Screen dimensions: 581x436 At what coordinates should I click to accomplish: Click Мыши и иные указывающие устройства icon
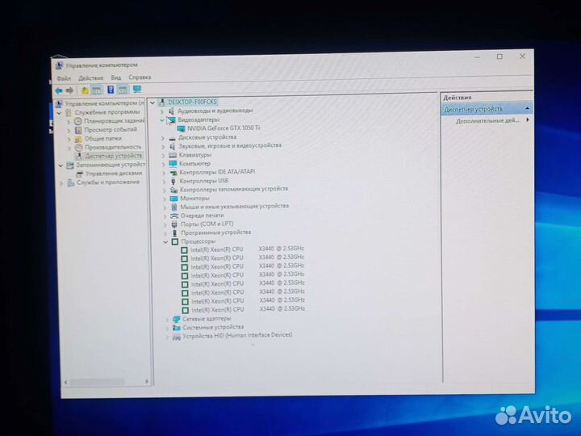pyautogui.click(x=174, y=207)
